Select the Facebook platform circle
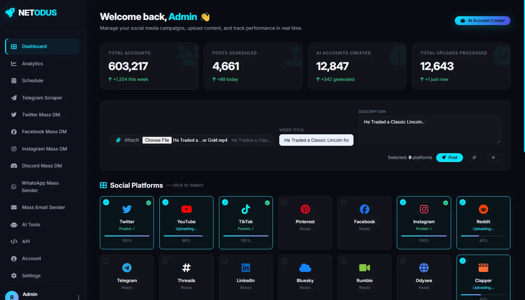 pos(344,202)
